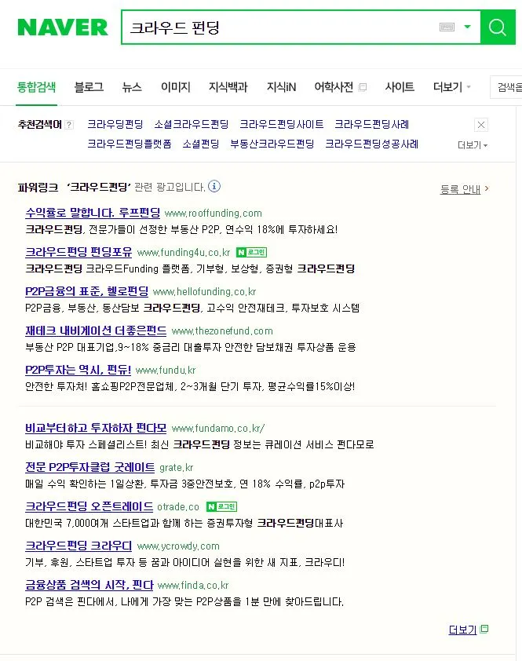Close the 추천검색어 suggestions with X
522x661 pixels.
(x=481, y=125)
